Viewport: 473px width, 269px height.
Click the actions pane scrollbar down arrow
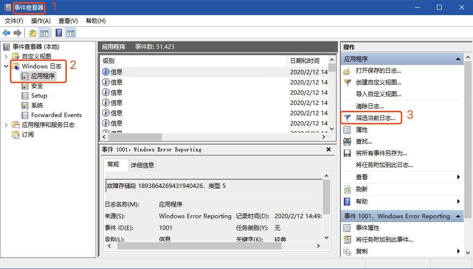[x=468, y=252]
